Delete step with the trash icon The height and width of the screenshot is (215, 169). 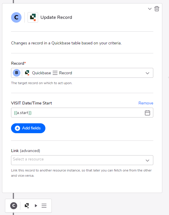click(x=157, y=9)
